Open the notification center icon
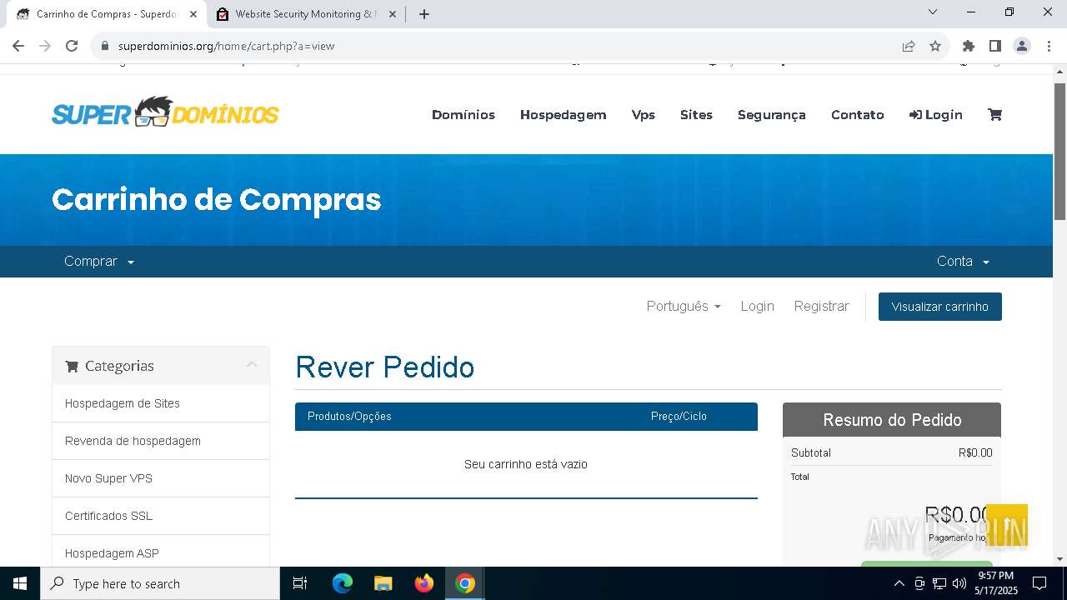Image resolution: width=1067 pixels, height=600 pixels. (x=1039, y=583)
